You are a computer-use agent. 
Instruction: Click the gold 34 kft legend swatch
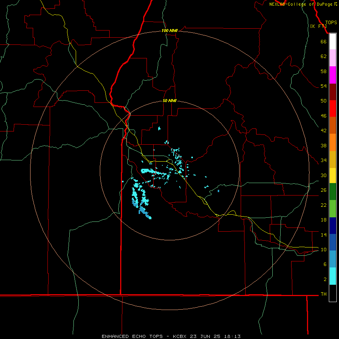click(x=333, y=159)
